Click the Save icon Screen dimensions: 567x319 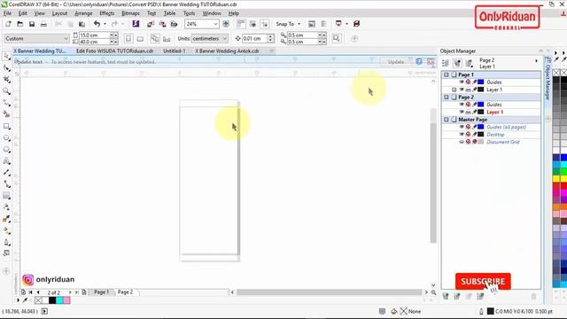(32, 24)
